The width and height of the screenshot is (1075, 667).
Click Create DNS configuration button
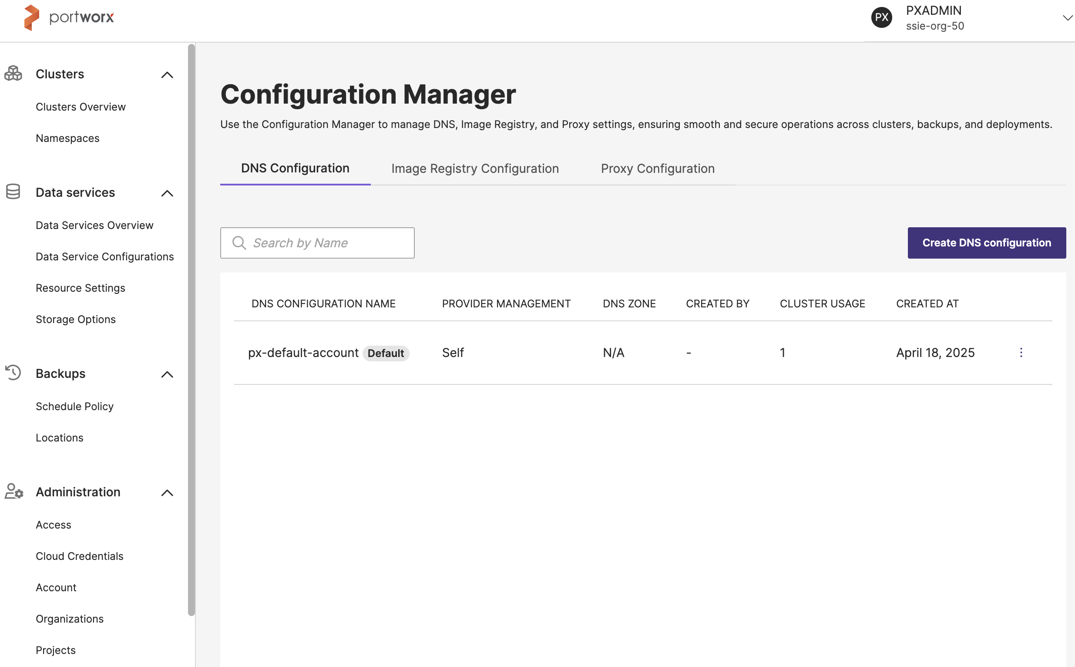point(986,243)
